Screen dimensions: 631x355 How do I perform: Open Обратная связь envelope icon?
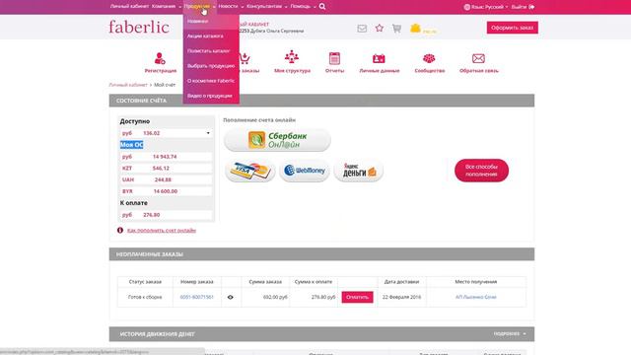pos(478,59)
